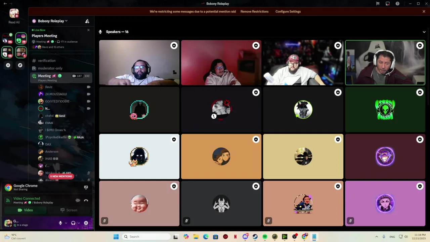Open the moderator-only channel
Screen dimensions: 430x242
point(60,68)
